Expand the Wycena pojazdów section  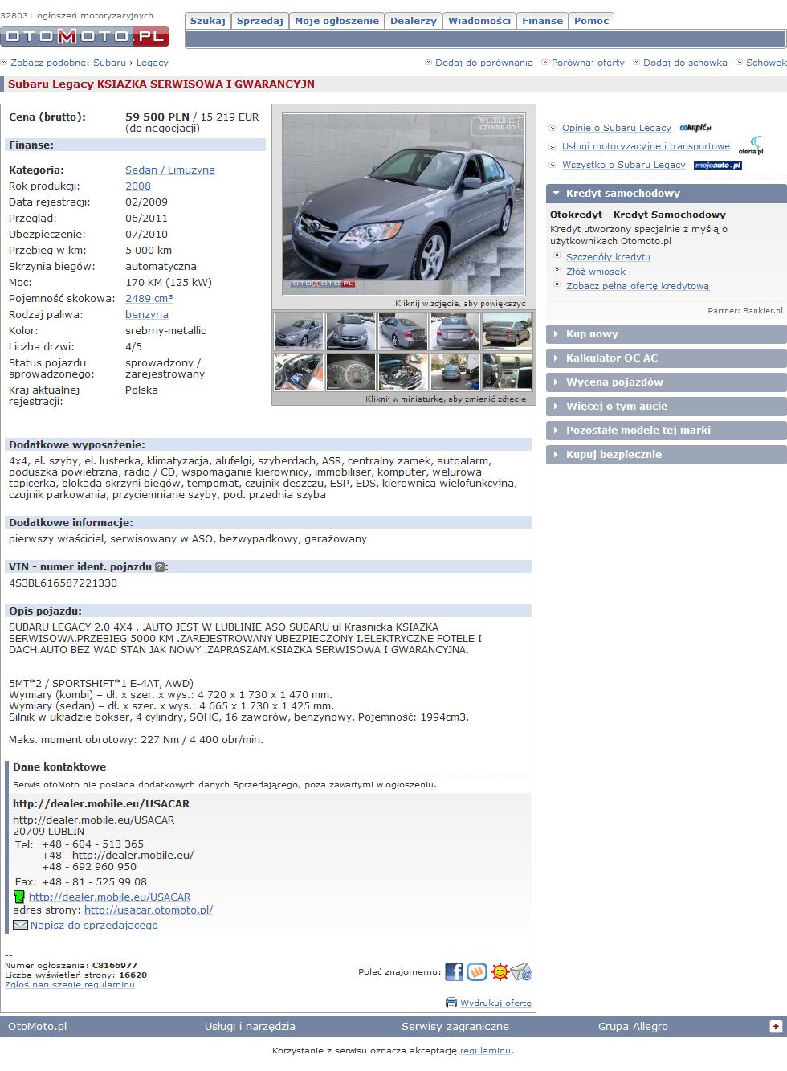click(667, 382)
